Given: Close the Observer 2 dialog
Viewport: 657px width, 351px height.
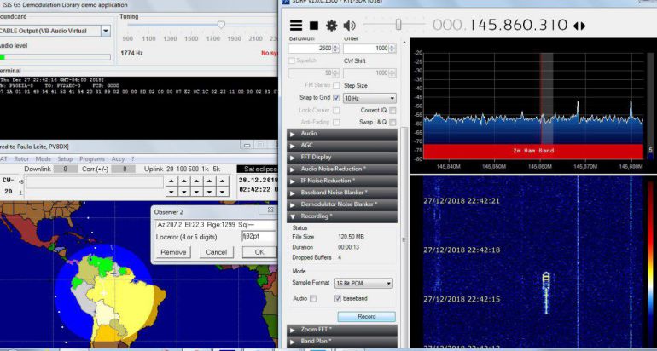Looking at the screenshot, I should [x=270, y=210].
